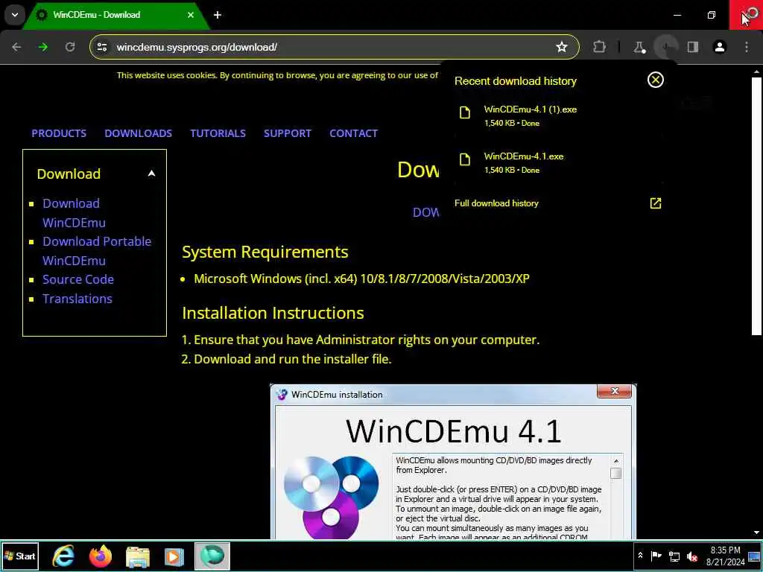Reload the WinCDEmu download page
The height and width of the screenshot is (572, 763).
70,47
